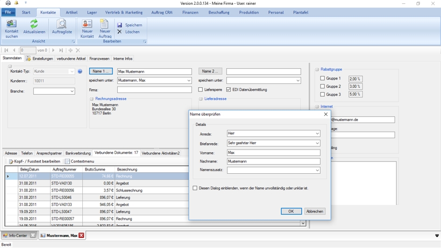Click the blue help icon beside Kontakt-Typ
The height and width of the screenshot is (248, 441).
coord(80,72)
